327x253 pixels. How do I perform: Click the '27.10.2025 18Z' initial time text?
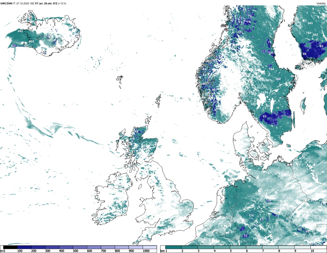coord(25,4)
